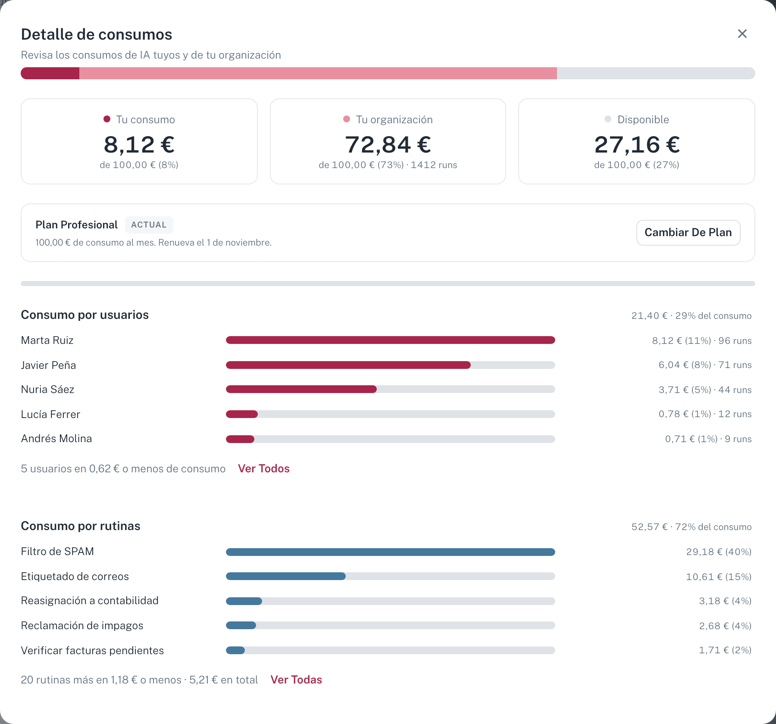
Task: Click the Reclamación de impagos usage bar
Action: tap(391, 625)
